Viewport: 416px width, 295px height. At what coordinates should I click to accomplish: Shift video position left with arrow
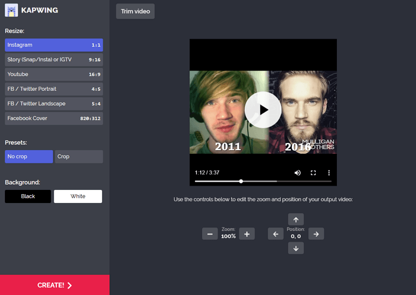tap(275, 234)
